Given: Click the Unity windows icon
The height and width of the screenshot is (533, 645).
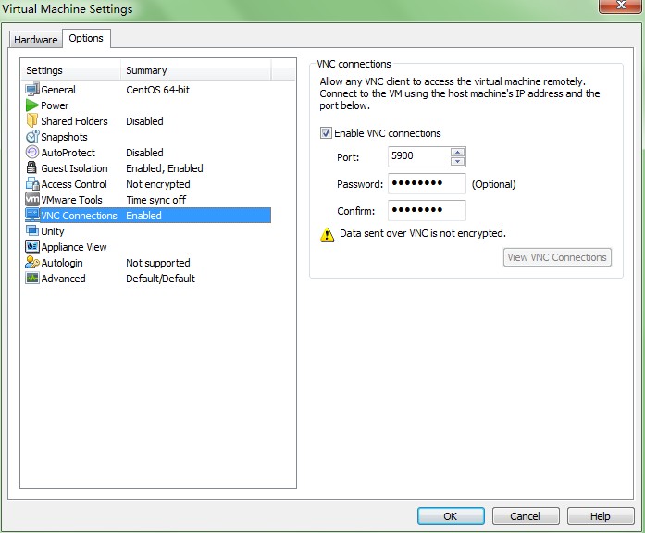Looking at the screenshot, I should pyautogui.click(x=32, y=230).
